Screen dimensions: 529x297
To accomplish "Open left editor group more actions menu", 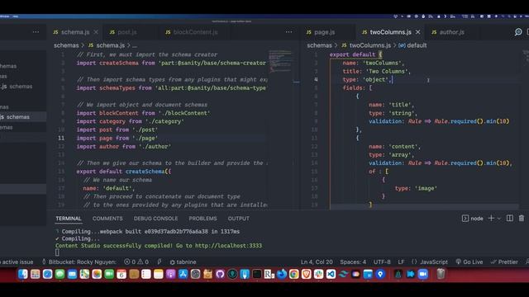I will coord(288,32).
